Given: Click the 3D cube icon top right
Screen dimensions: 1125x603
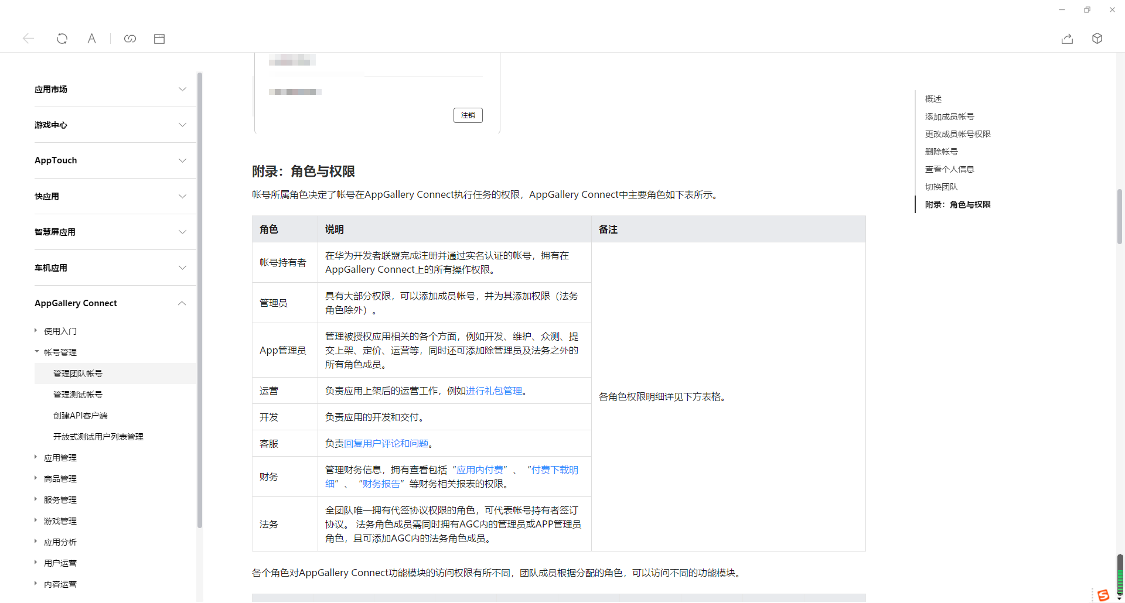Looking at the screenshot, I should (1097, 38).
